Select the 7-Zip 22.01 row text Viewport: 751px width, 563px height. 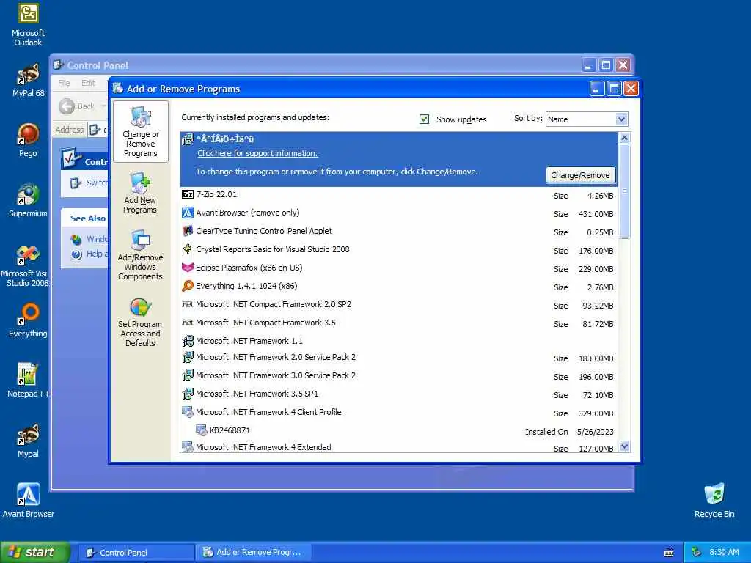click(x=216, y=194)
